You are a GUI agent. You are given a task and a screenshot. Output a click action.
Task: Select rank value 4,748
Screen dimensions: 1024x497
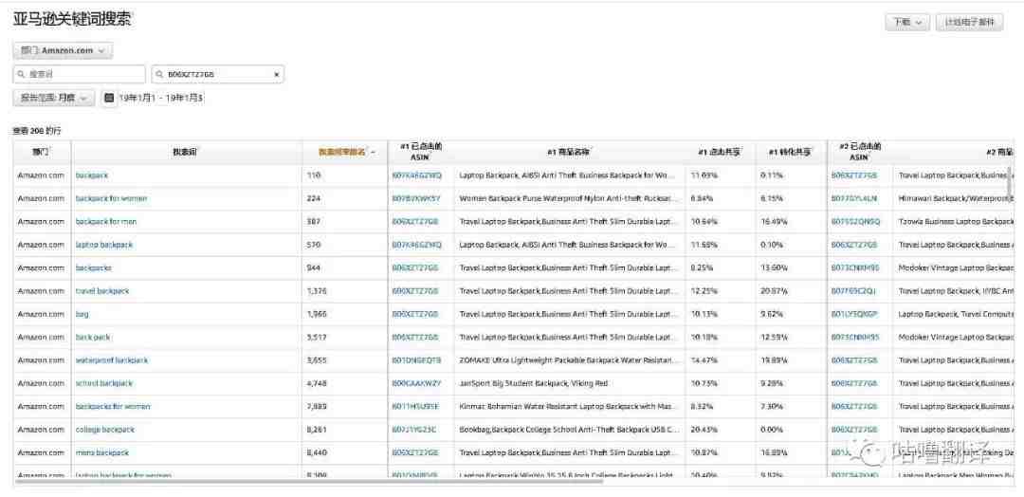click(316, 383)
